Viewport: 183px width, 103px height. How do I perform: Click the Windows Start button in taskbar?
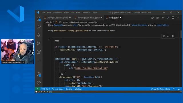(36, 92)
